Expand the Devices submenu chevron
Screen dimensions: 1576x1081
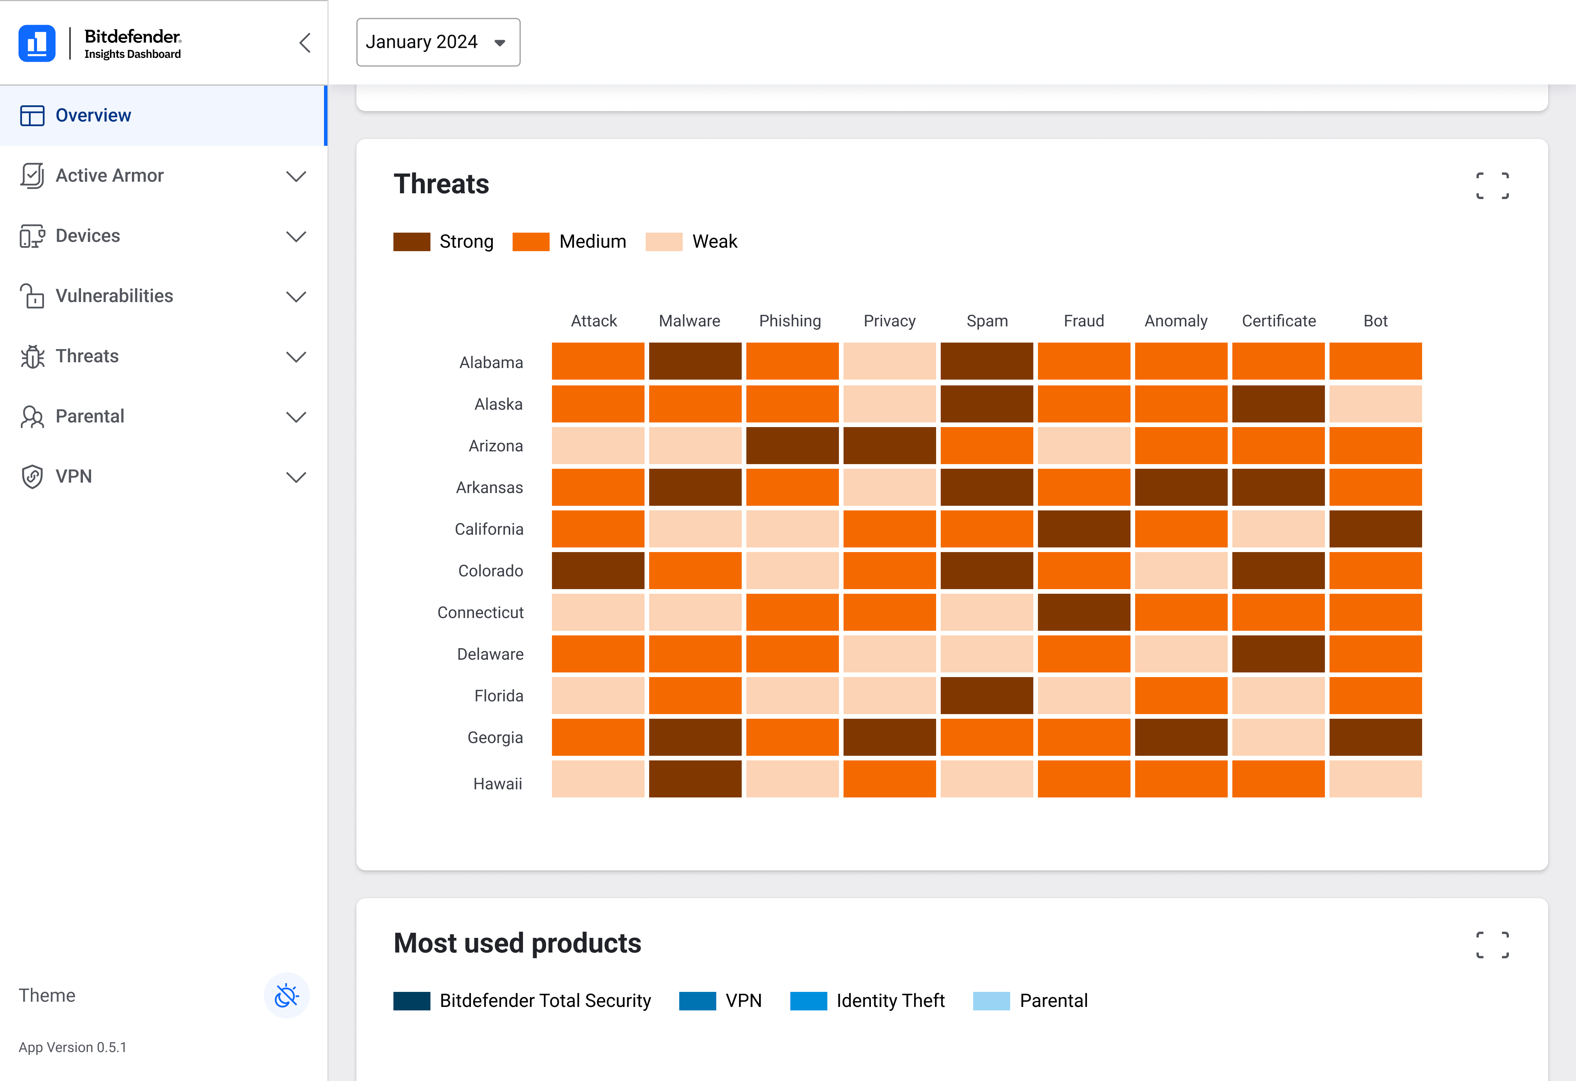point(296,236)
